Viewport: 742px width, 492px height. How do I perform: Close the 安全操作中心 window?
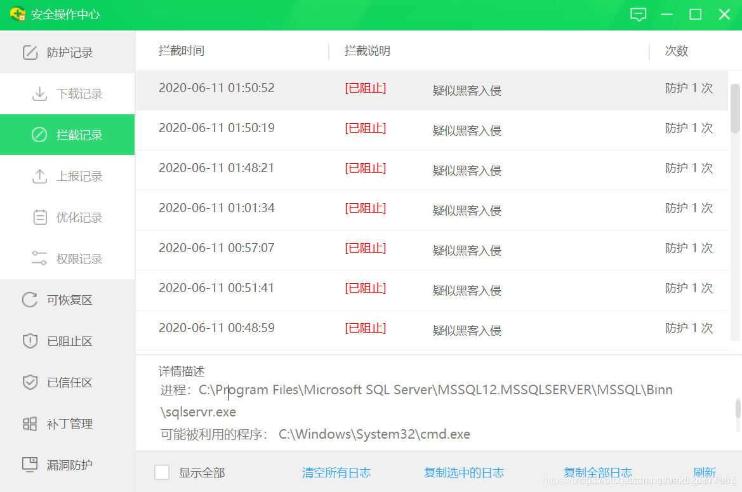coord(724,15)
